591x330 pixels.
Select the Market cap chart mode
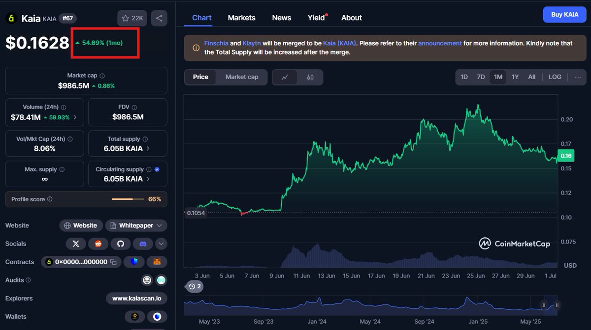(x=242, y=77)
